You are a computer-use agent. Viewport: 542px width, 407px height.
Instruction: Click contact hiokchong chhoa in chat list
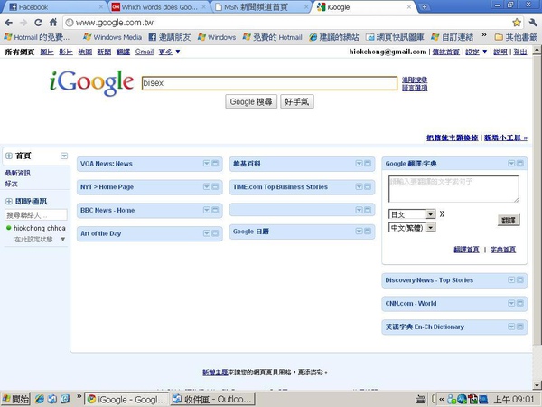(x=39, y=228)
